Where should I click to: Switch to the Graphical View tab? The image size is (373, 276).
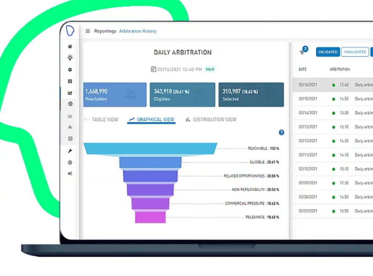coord(151,119)
